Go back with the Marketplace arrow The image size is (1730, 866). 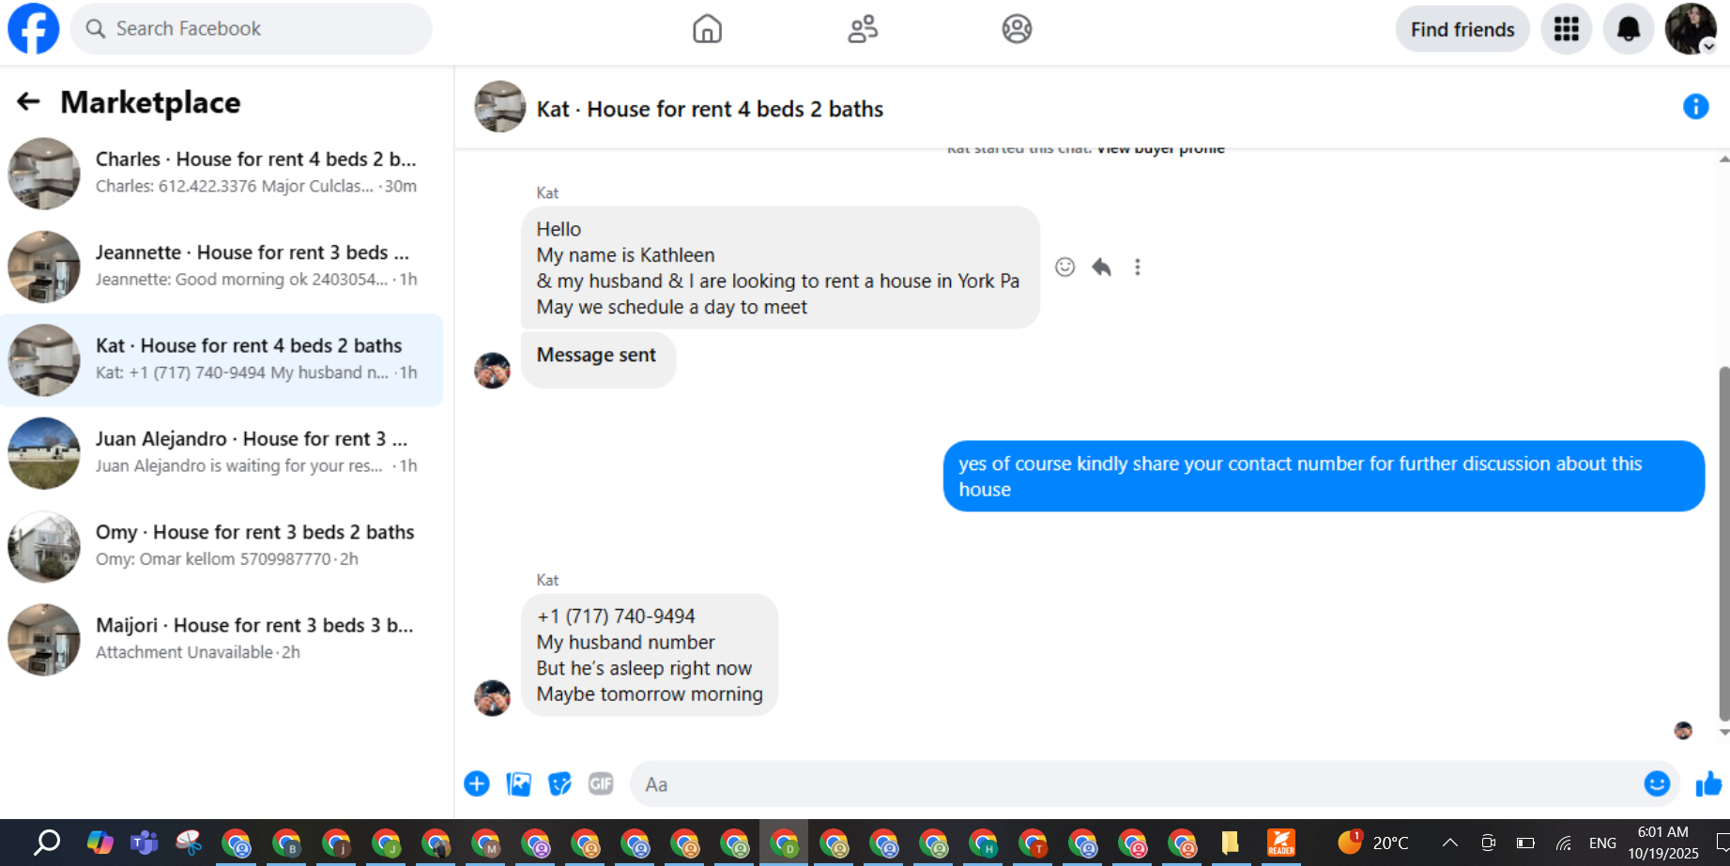[28, 101]
